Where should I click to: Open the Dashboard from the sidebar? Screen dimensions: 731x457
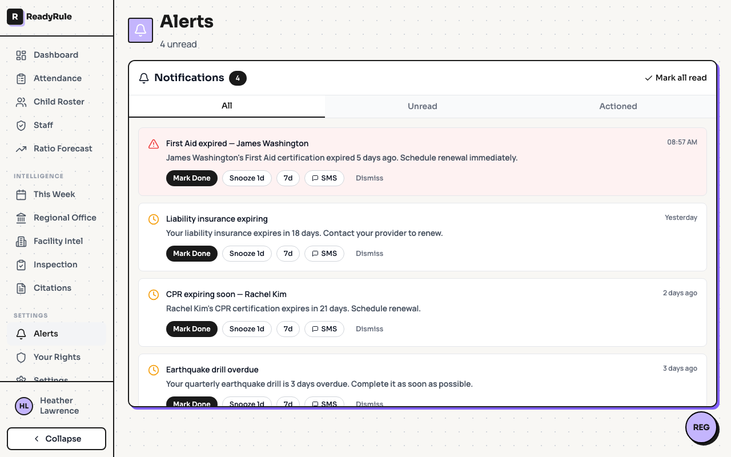point(55,55)
